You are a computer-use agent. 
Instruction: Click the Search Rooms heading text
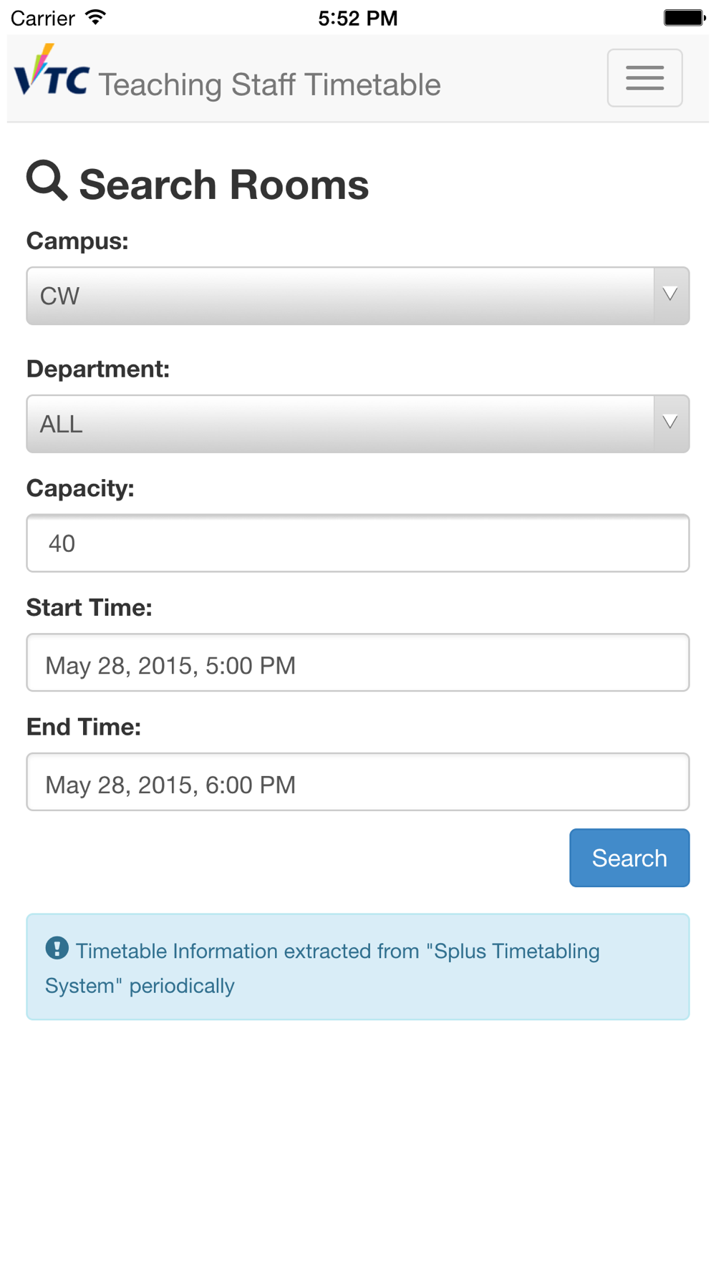pos(223,185)
